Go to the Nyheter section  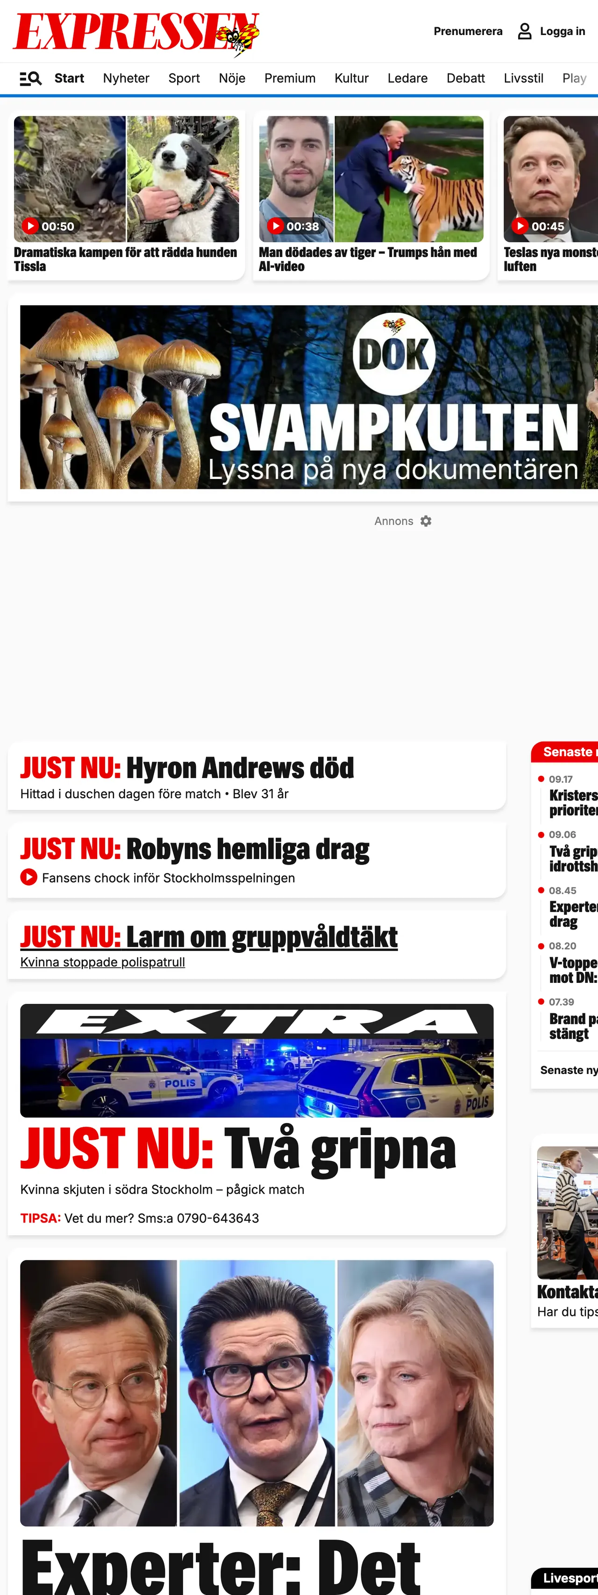(126, 78)
